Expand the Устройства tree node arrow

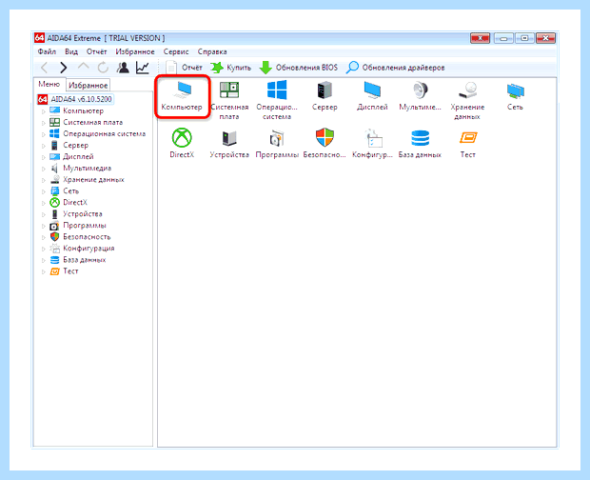click(44, 214)
